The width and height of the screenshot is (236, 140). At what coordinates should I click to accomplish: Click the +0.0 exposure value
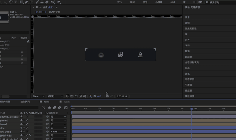click(x=99, y=96)
